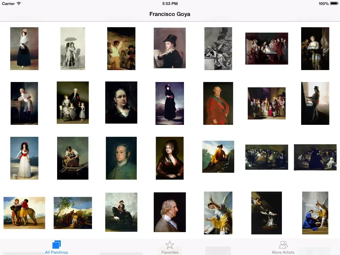
Task: Open the family group around table painting
Action: 267,48
